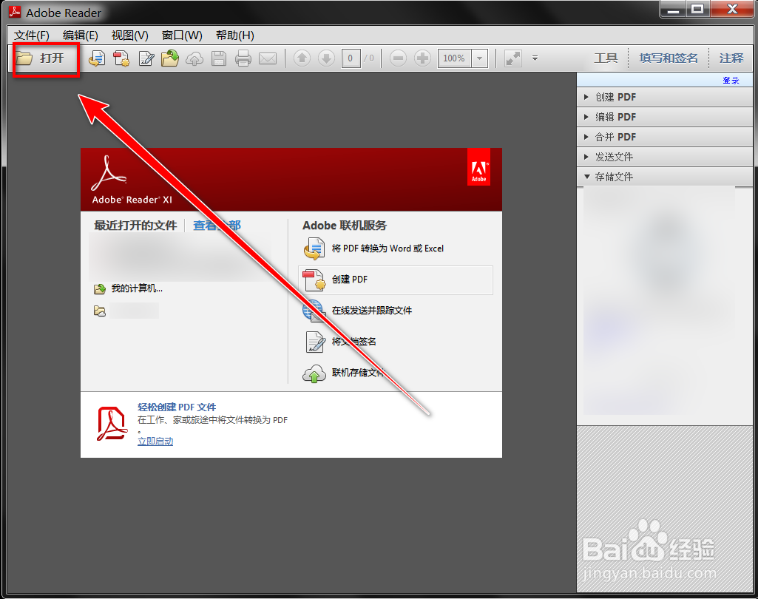
Task: Open 我的计算机... entry
Action: click(x=137, y=288)
